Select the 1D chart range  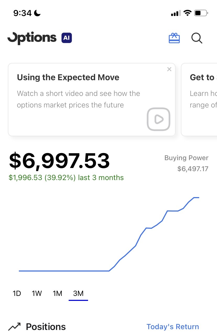point(17,293)
